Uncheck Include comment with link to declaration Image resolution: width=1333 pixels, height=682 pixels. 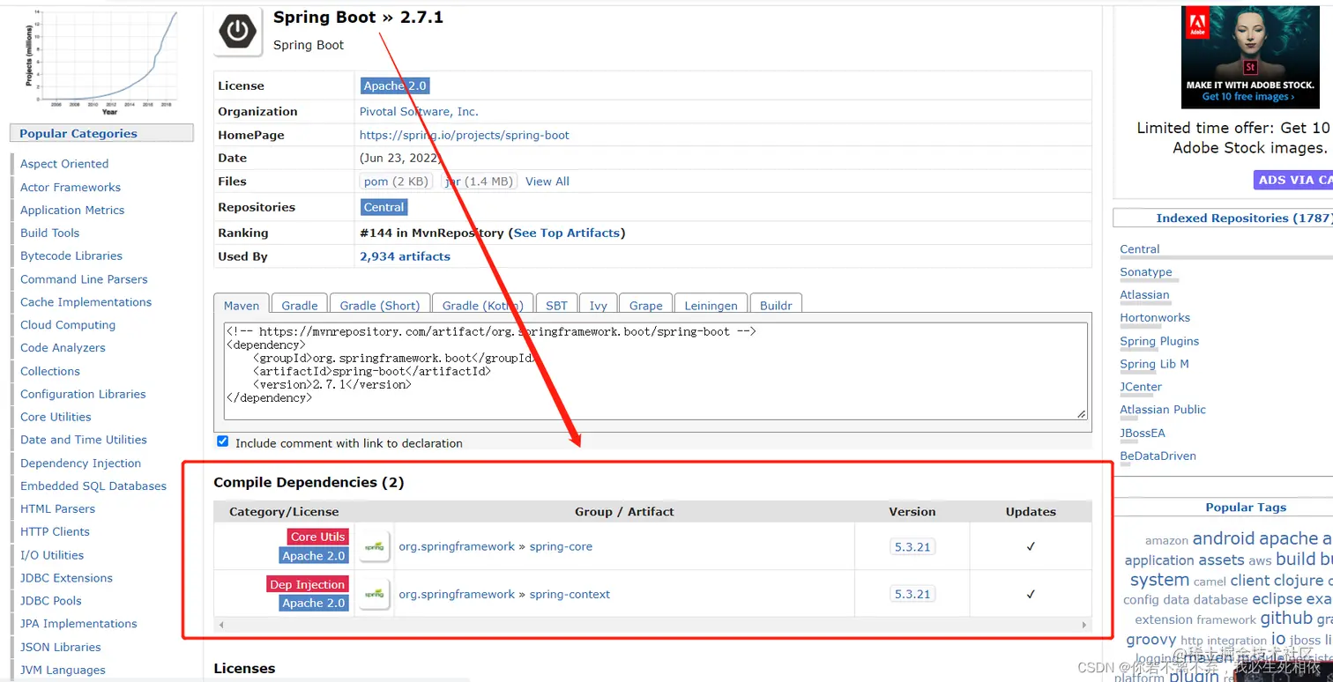tap(222, 441)
